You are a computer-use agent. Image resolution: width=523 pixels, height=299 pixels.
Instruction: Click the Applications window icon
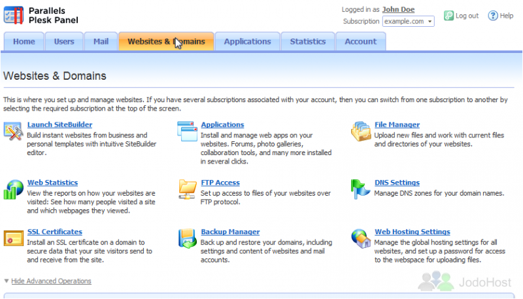188,131
